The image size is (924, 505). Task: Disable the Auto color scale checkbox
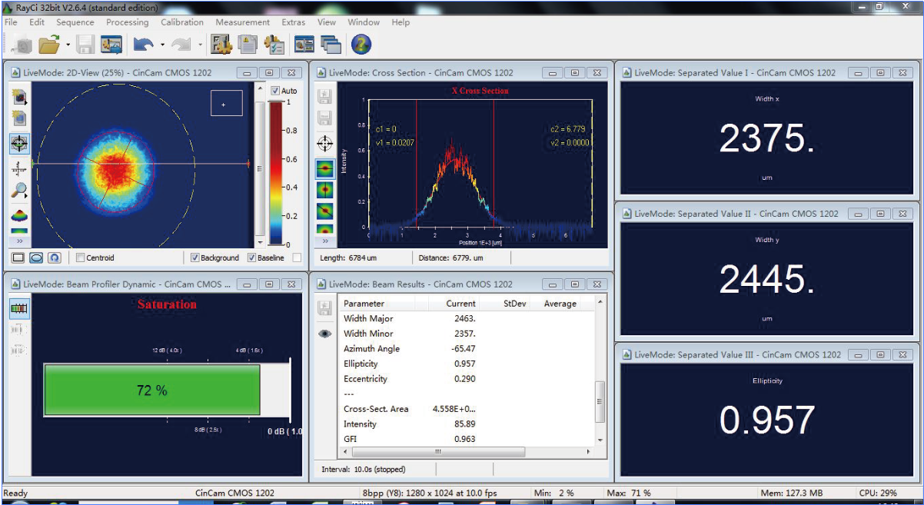276,91
